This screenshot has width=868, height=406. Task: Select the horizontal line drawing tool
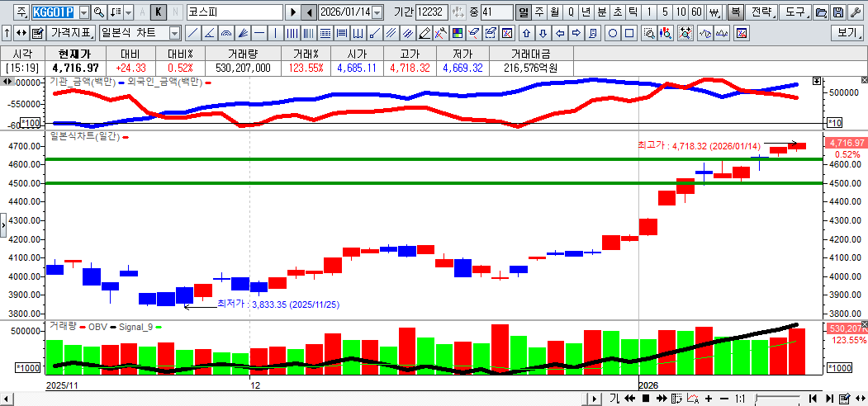(x=259, y=33)
